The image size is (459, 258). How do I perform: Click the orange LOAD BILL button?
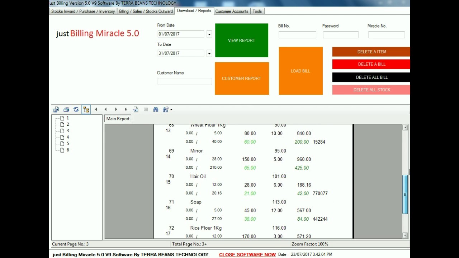[x=301, y=71]
